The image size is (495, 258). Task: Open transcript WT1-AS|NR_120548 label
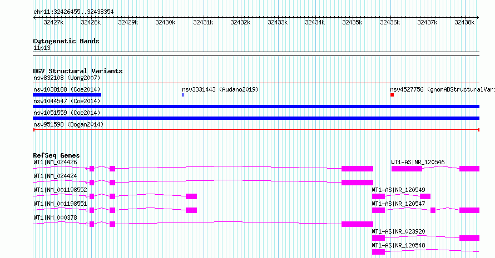pos(398,245)
